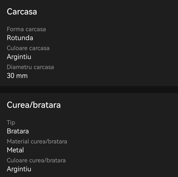Click the word "Forma" in Forma carcasa

[15, 29]
